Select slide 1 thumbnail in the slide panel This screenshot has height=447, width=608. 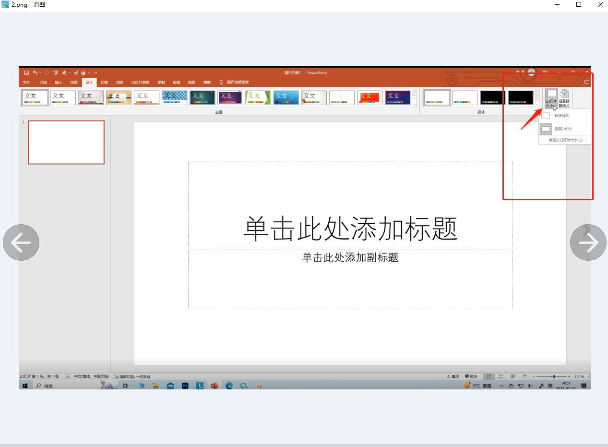tap(66, 142)
